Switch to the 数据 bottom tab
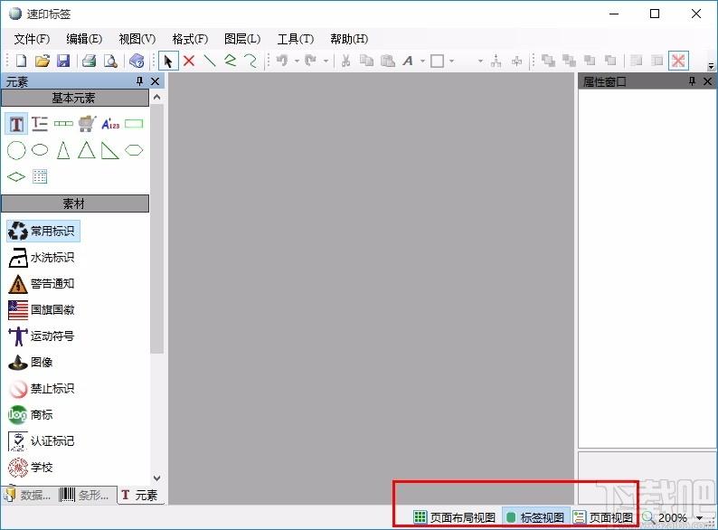The width and height of the screenshot is (718, 530). pyautogui.click(x=28, y=496)
